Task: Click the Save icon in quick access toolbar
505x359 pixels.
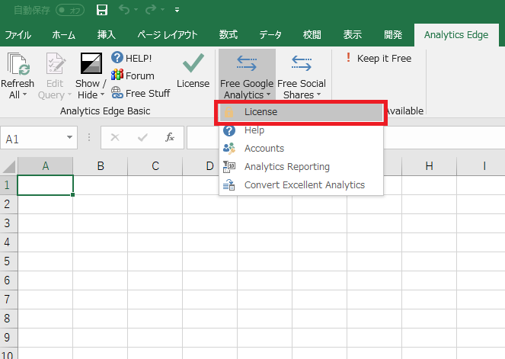Action: click(x=102, y=10)
